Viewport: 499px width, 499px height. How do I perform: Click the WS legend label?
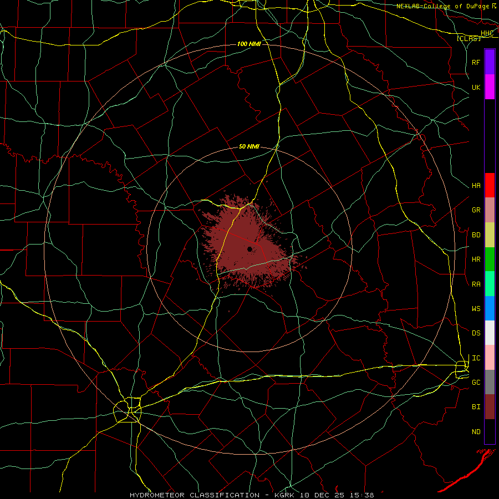476,309
